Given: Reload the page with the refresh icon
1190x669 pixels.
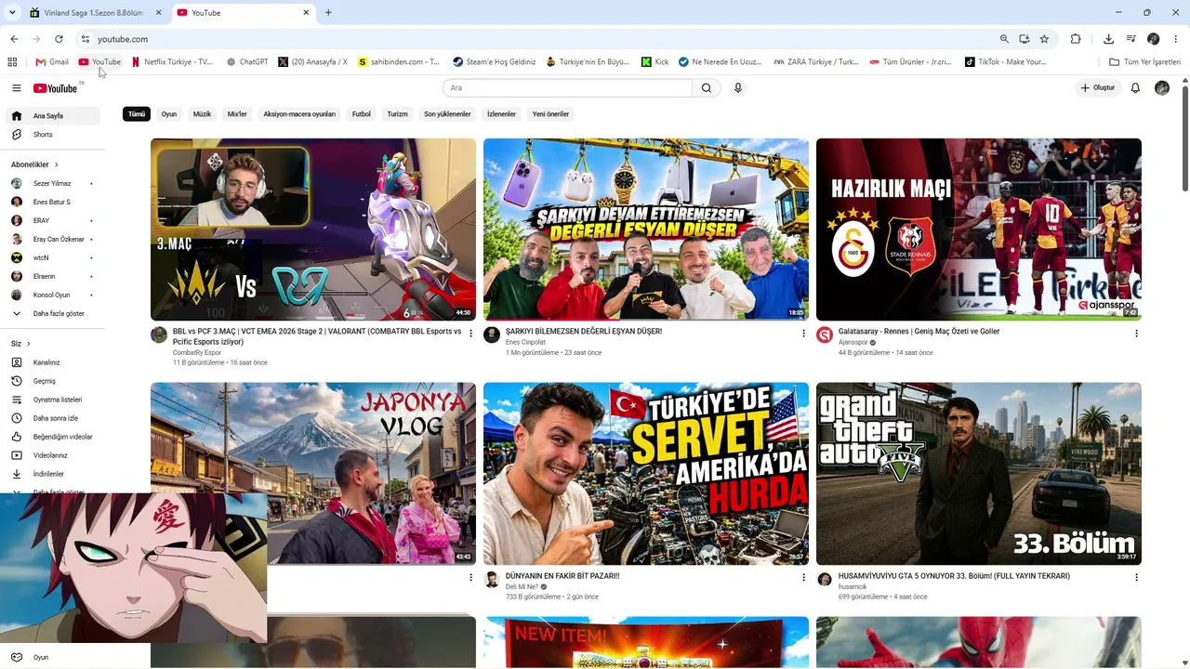Looking at the screenshot, I should click(59, 39).
